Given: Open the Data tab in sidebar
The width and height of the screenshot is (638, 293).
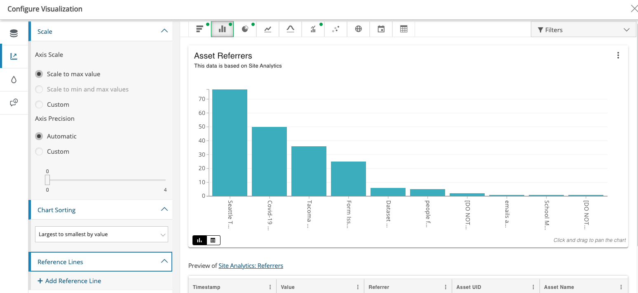Looking at the screenshot, I should pos(14,33).
